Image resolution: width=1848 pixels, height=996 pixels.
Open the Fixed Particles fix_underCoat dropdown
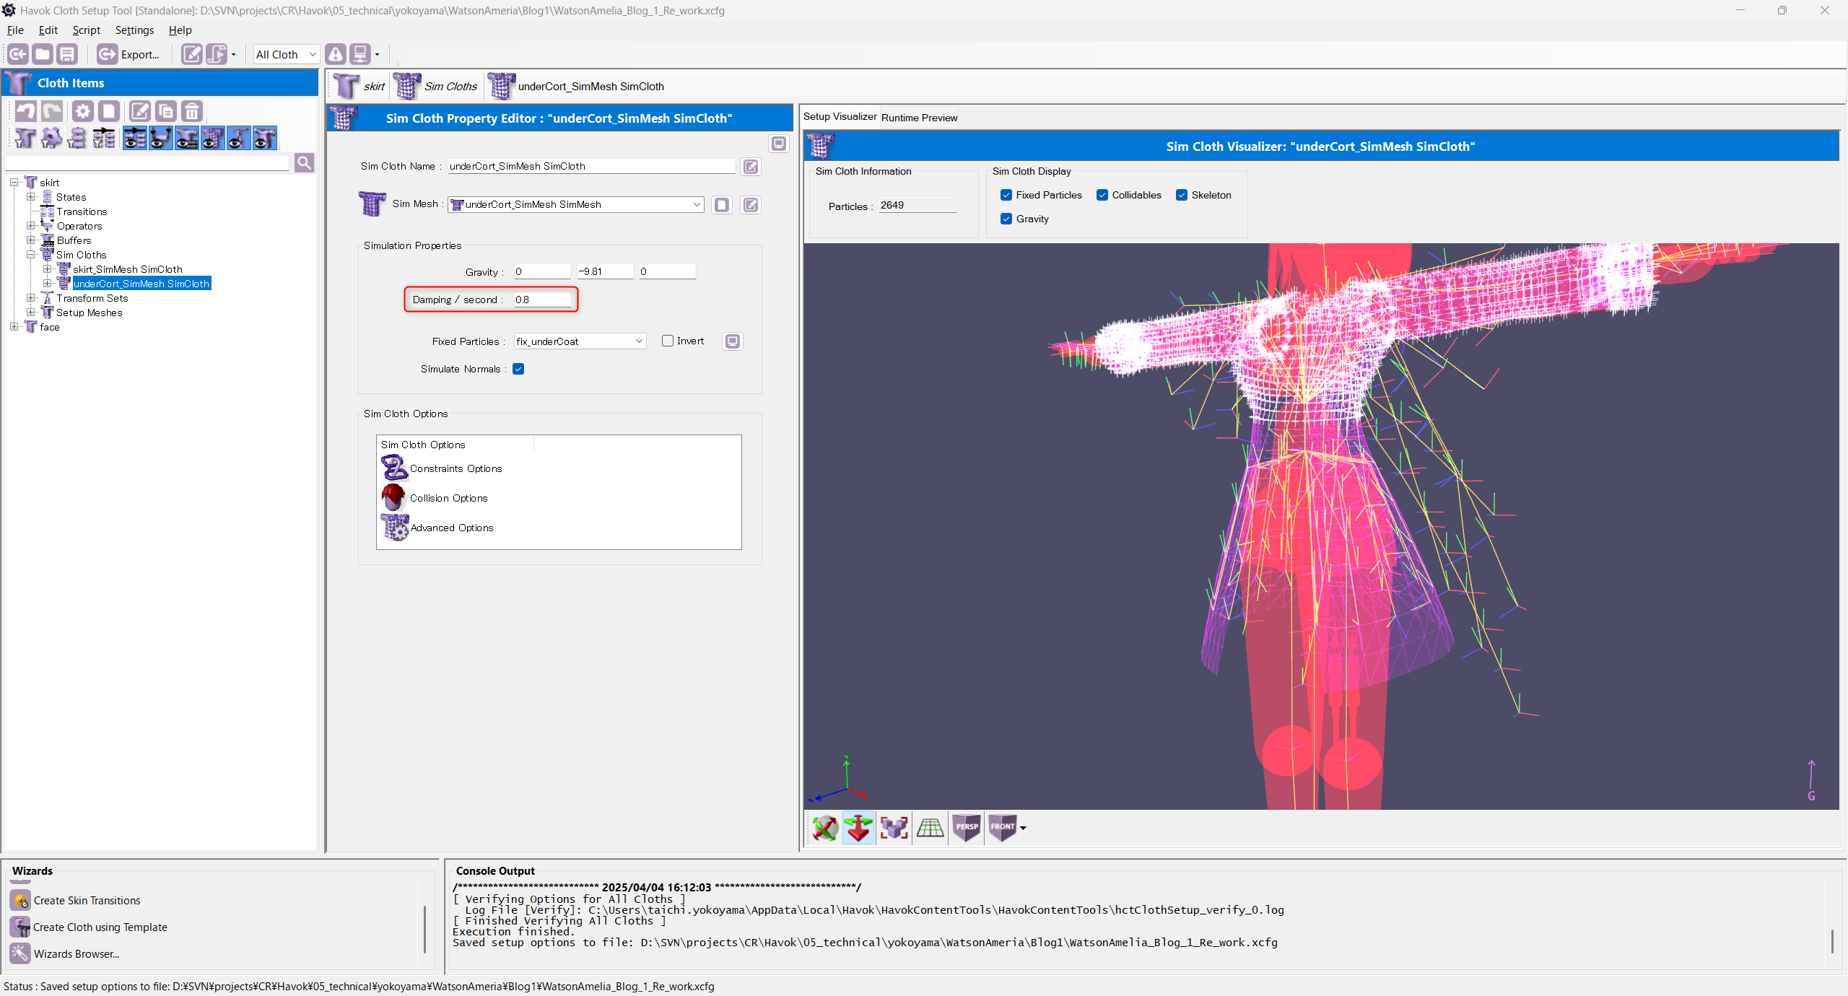coord(580,341)
